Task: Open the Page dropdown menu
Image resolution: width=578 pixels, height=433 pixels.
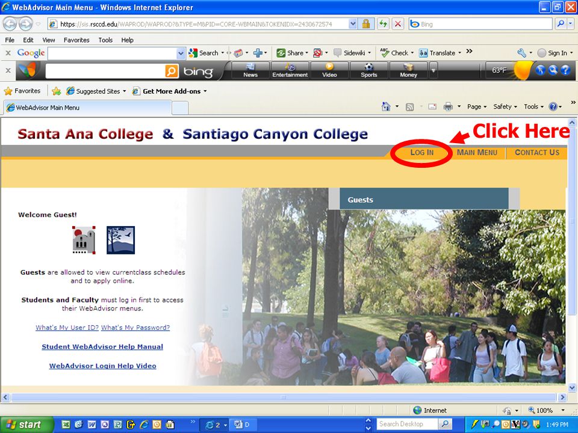Action: coord(477,107)
